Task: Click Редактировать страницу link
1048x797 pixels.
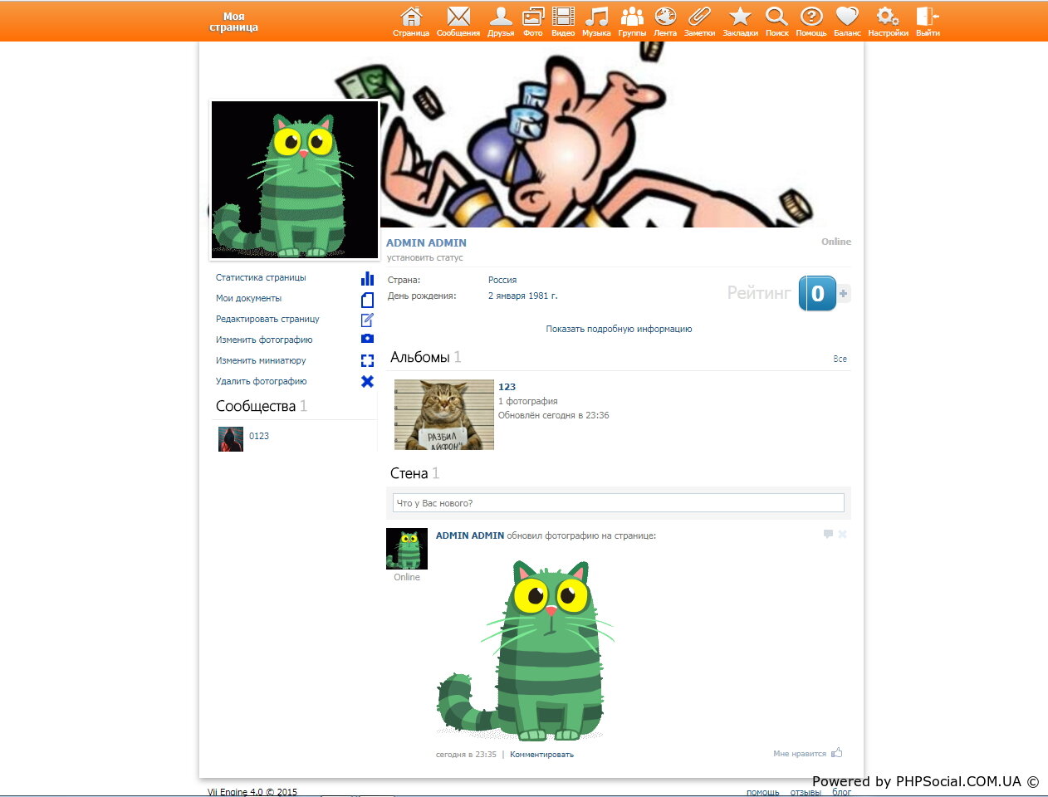Action: pos(267,319)
